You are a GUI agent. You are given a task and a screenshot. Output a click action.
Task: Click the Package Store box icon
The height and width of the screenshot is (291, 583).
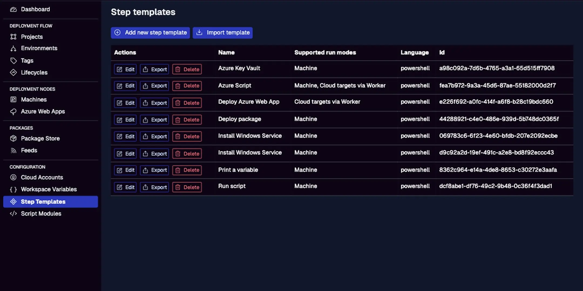point(14,138)
